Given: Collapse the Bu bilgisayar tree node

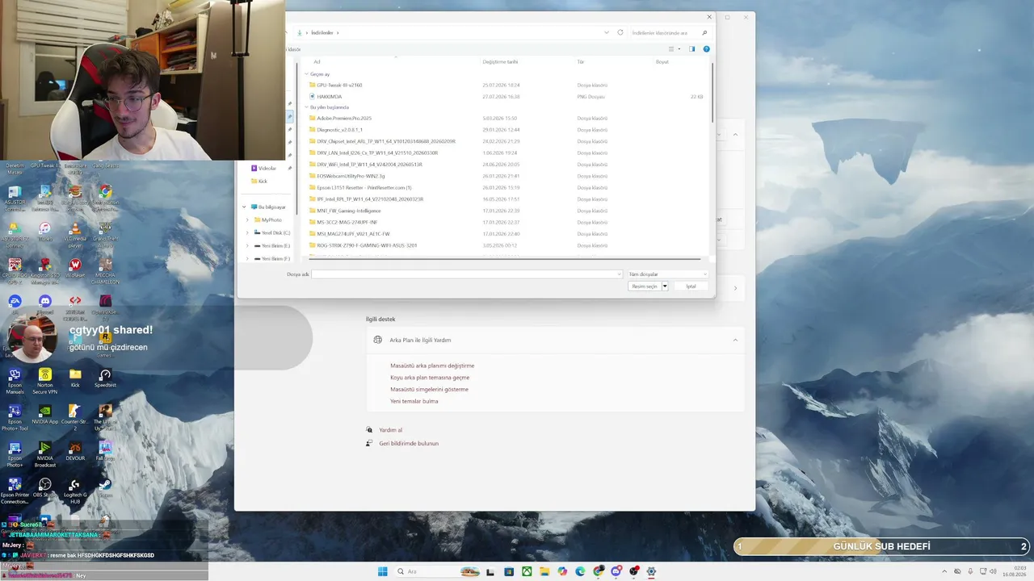Looking at the screenshot, I should pyautogui.click(x=245, y=207).
